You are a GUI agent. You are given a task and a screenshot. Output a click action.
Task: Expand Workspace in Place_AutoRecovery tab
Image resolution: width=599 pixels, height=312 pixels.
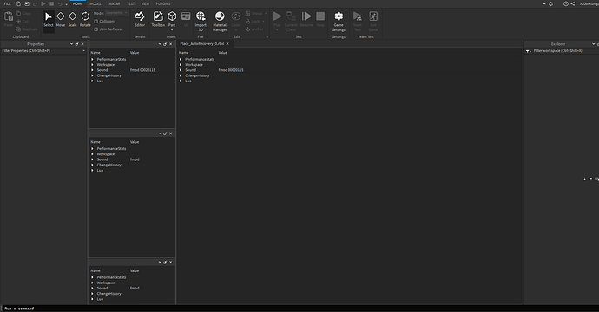(x=181, y=65)
